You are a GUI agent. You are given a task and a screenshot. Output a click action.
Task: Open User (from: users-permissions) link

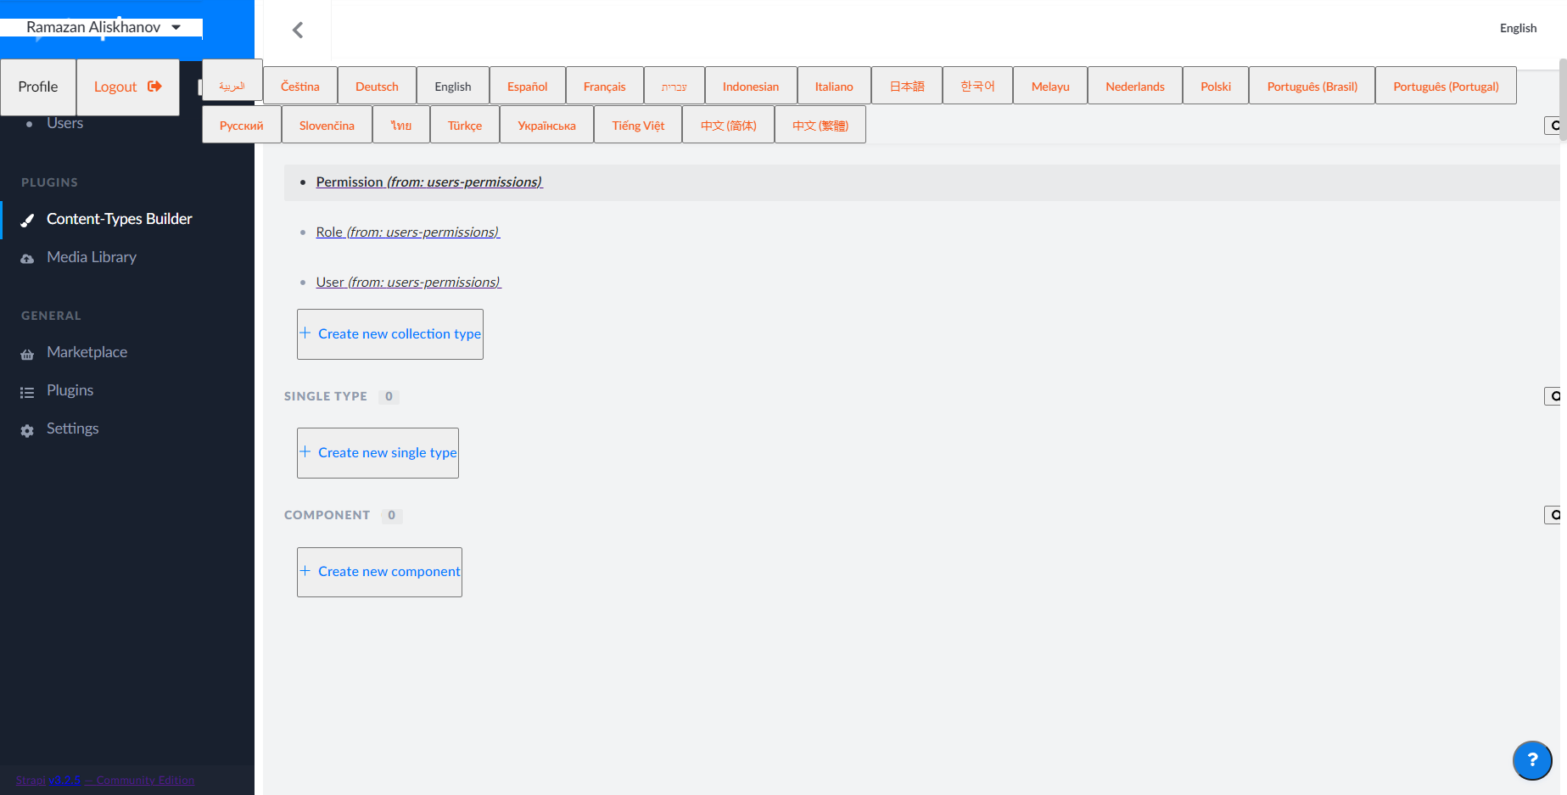[x=409, y=283]
